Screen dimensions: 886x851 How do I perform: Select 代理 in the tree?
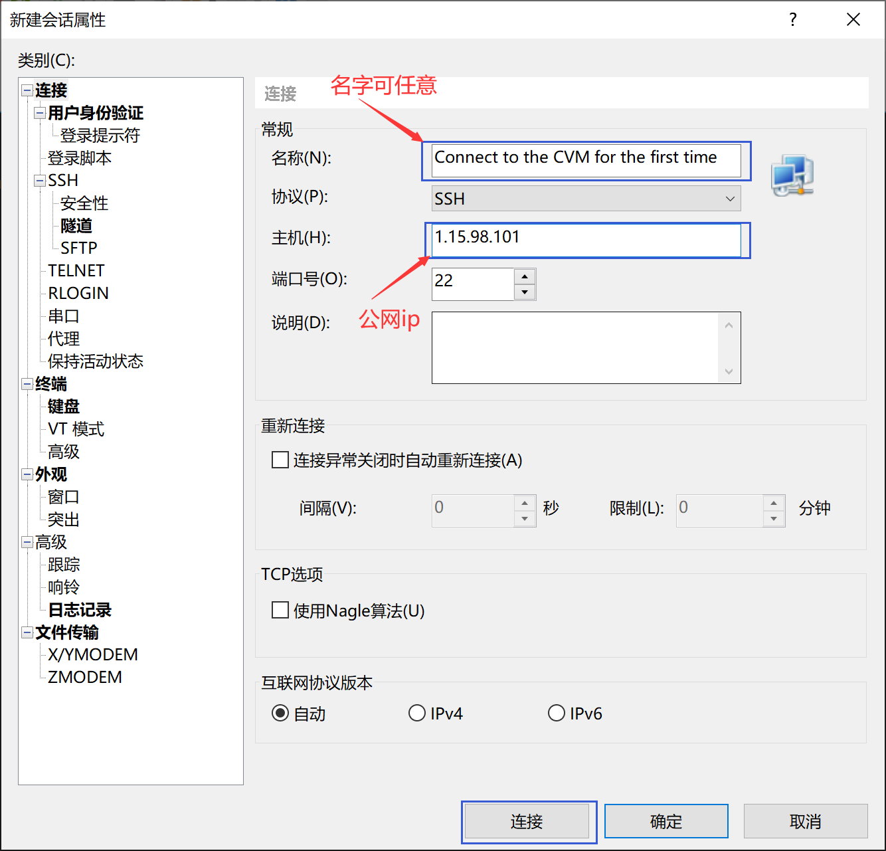pyautogui.click(x=64, y=339)
